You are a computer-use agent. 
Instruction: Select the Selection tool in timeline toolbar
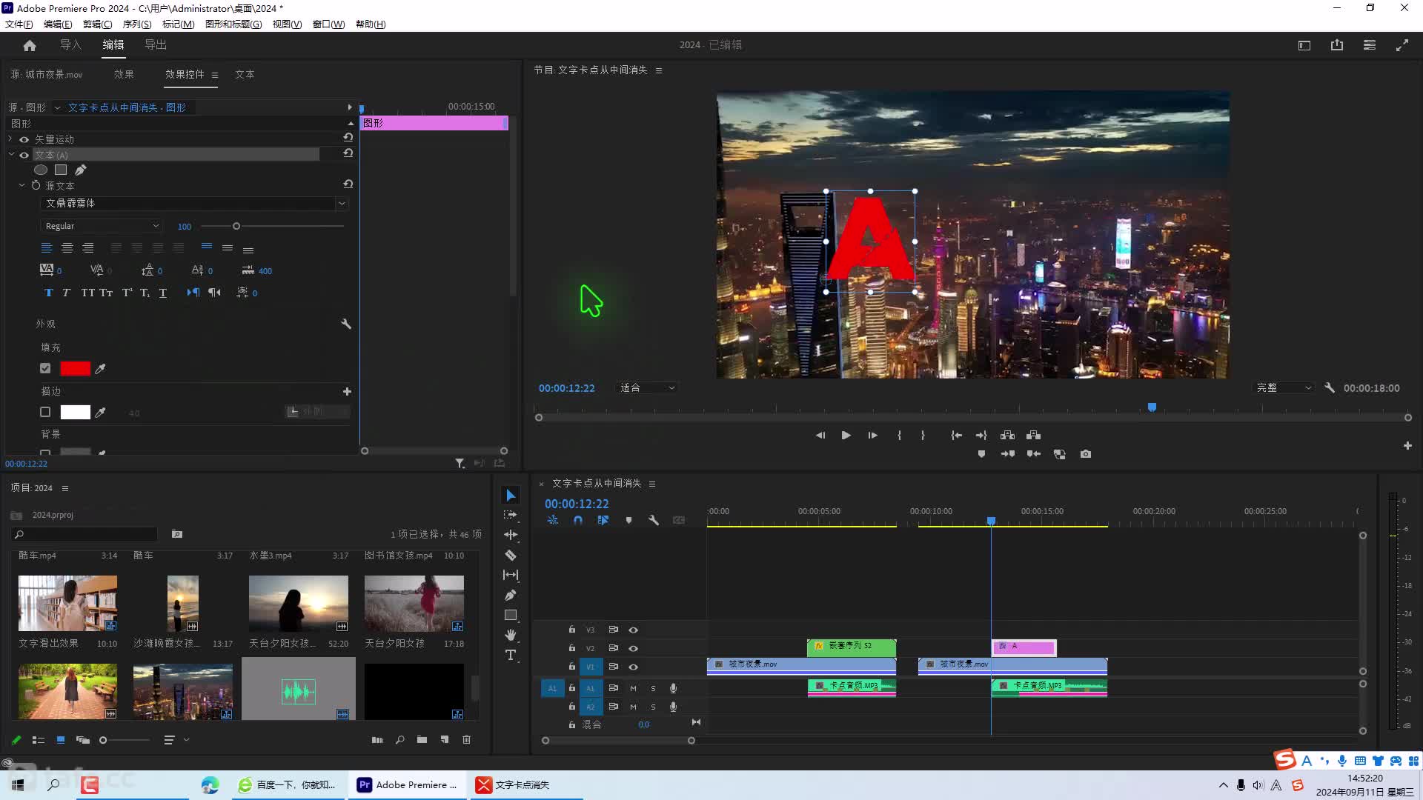point(511,495)
